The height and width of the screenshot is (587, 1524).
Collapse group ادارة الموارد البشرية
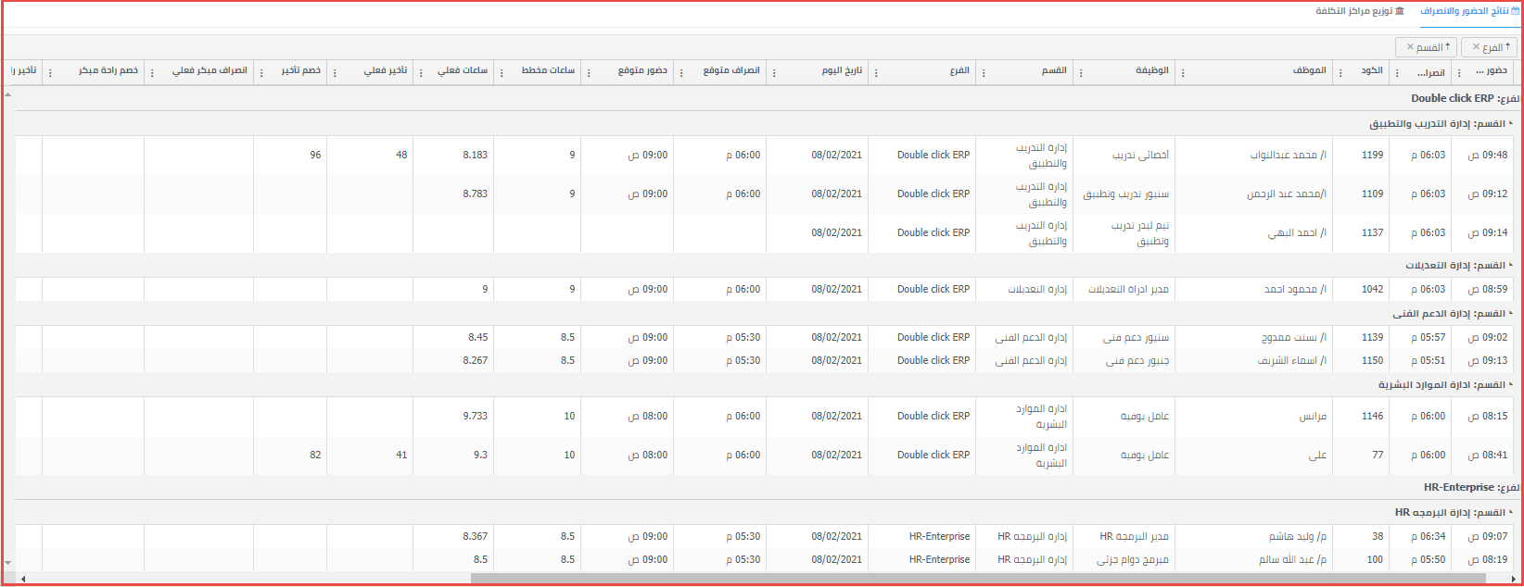[1510, 384]
